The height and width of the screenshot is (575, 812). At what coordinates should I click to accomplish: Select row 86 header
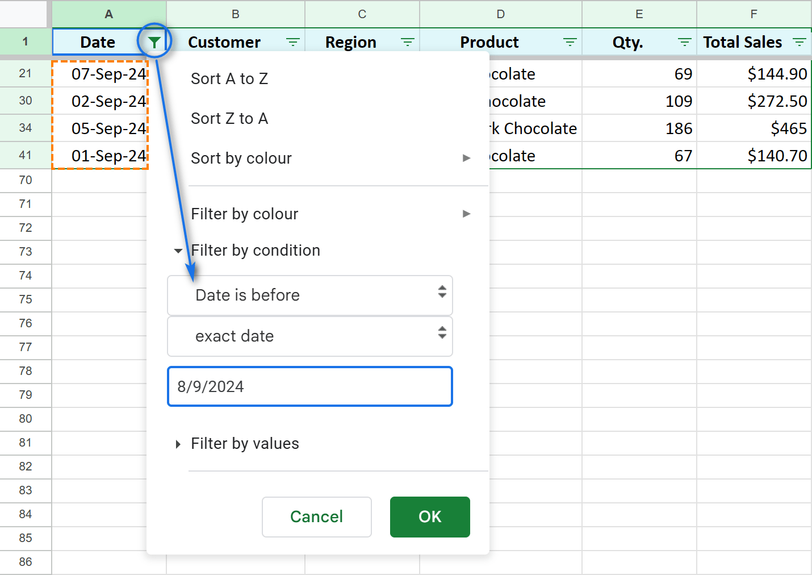pyautogui.click(x=26, y=562)
